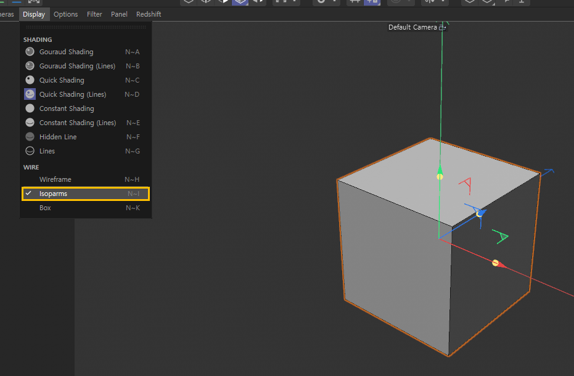The image size is (574, 376).
Task: Switch to Hidden Line display icon
Action: pyautogui.click(x=30, y=137)
